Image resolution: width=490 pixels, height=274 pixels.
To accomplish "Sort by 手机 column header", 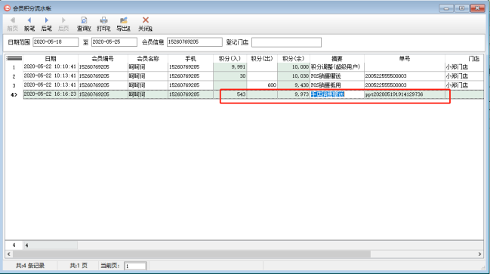I will coord(190,58).
